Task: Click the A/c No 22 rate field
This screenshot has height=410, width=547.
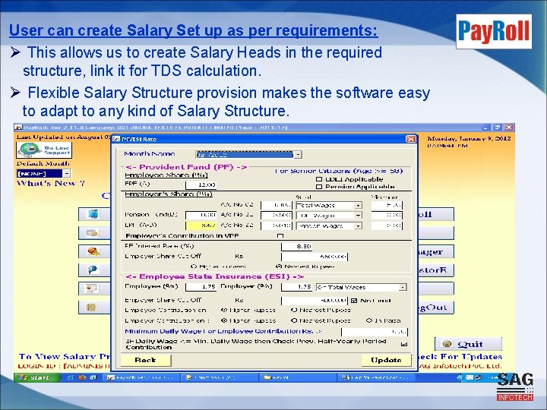Action: [x=276, y=225]
